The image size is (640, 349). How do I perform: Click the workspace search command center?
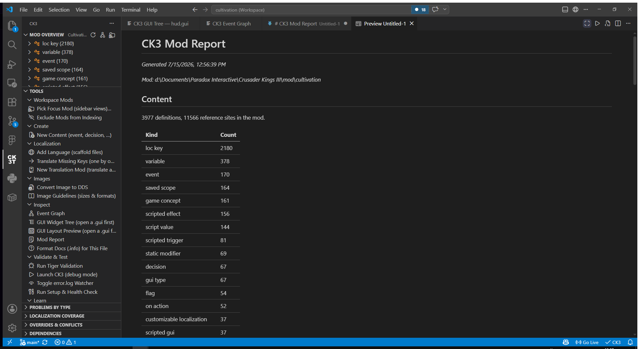click(311, 10)
